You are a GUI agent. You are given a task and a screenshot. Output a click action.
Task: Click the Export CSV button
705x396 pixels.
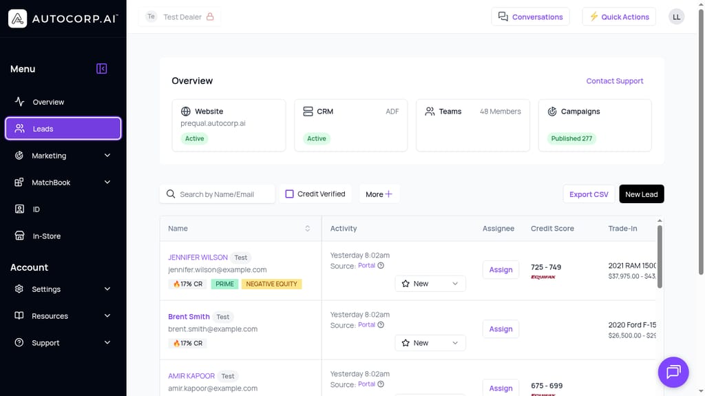pos(589,194)
